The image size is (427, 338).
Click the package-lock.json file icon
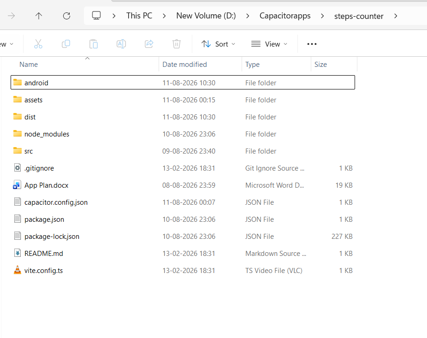coord(18,236)
